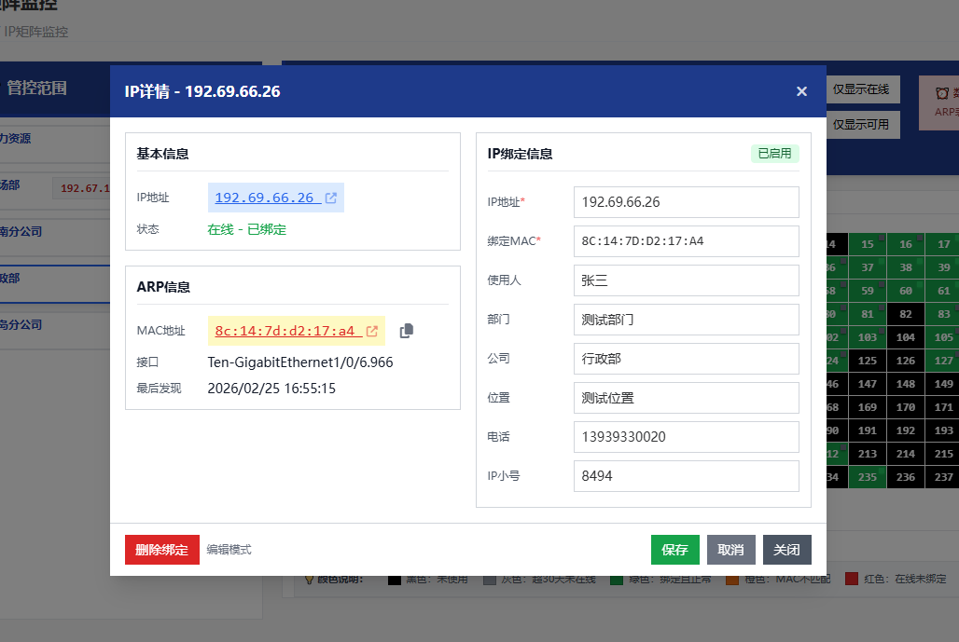Click the green matrix cell numbered 235

(866, 476)
